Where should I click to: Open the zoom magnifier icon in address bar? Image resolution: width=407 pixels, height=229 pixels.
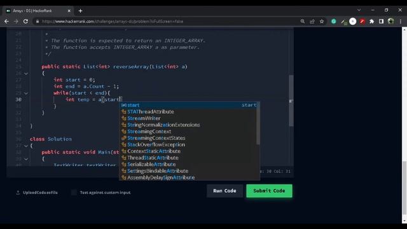[303, 21]
